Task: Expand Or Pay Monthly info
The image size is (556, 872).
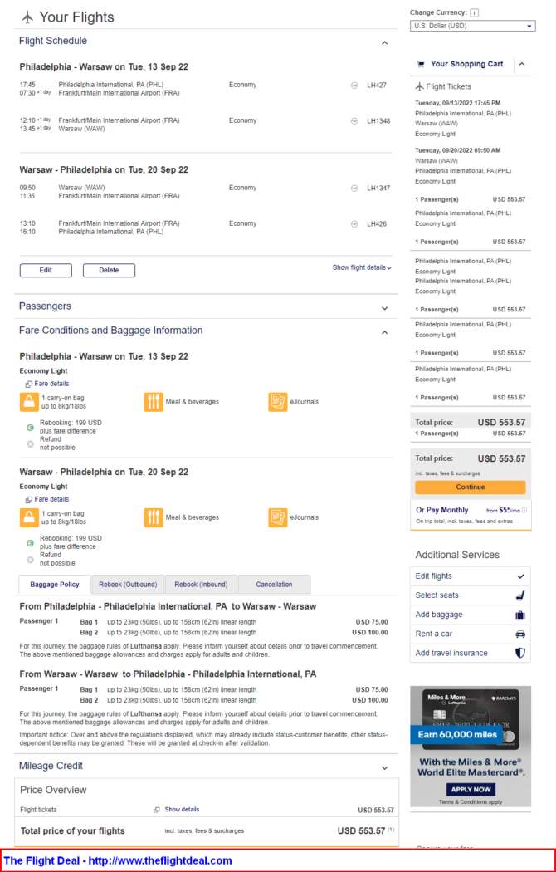Action: [524, 510]
